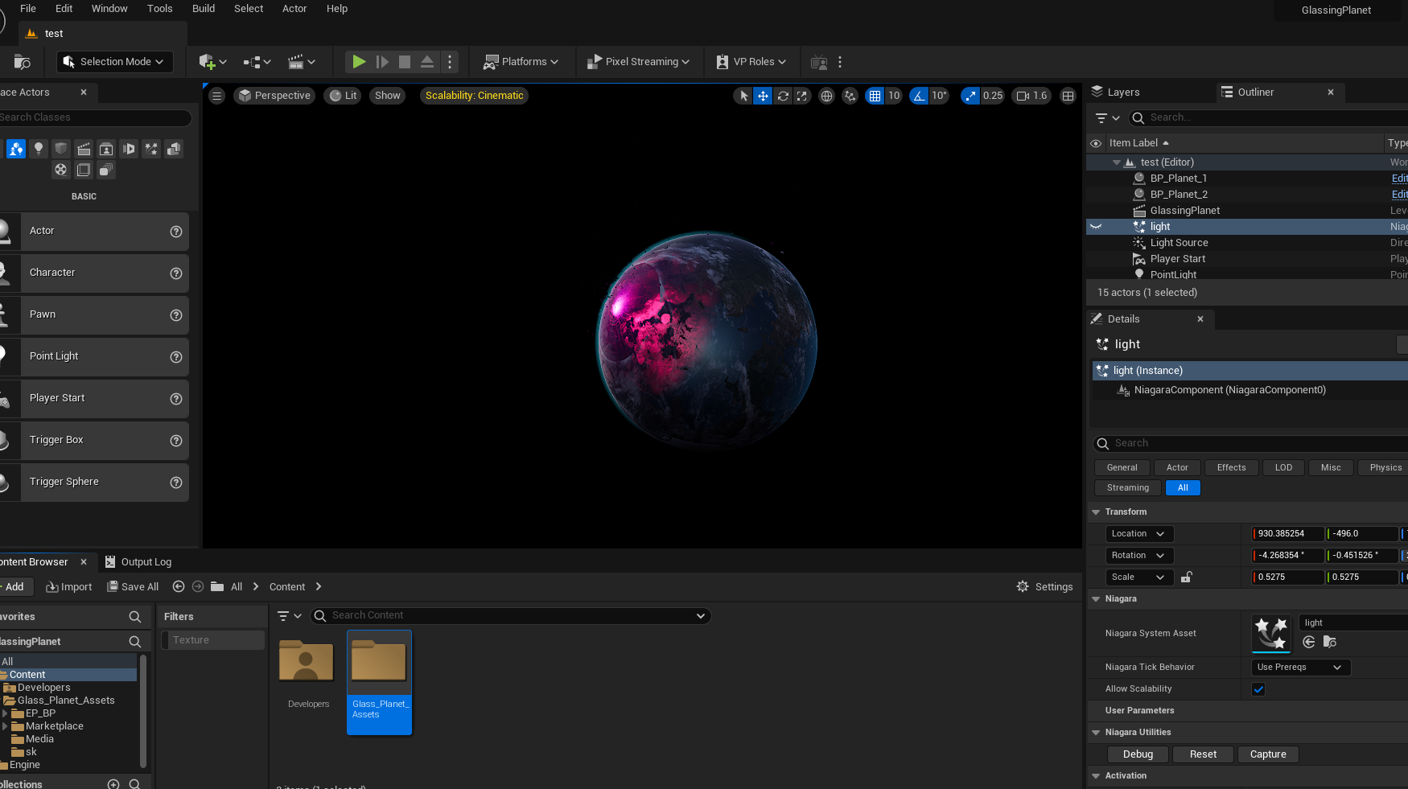Viewport: 1408px width, 789px height.
Task: Toggle grid snapping icon in viewport
Action: pyautogui.click(x=875, y=96)
